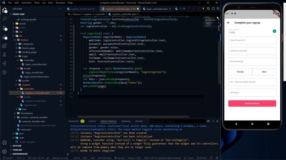Click Go Live in status bar

(119, 158)
